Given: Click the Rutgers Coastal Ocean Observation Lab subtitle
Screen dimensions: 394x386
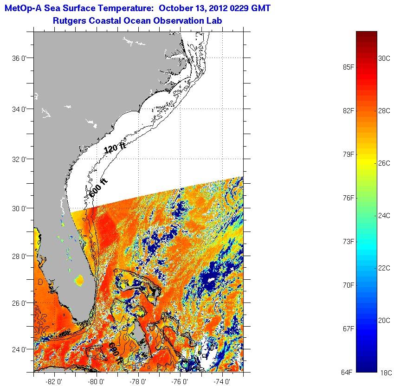Looking at the screenshot, I should [x=137, y=20].
